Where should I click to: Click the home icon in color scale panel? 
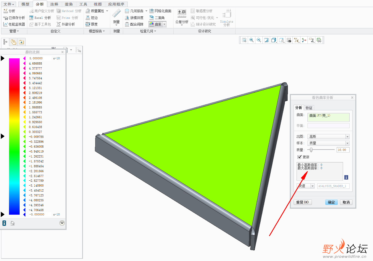click(x=13, y=223)
